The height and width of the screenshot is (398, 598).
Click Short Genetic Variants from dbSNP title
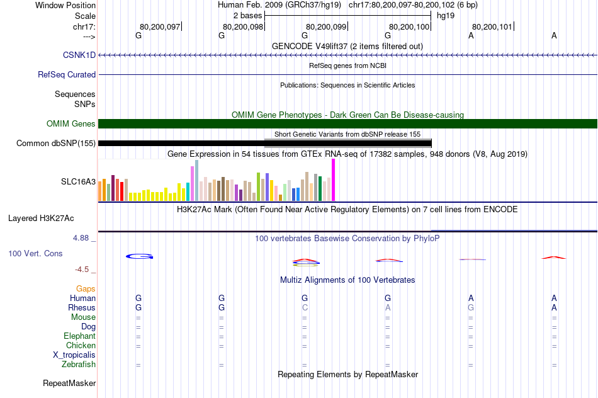point(347,134)
